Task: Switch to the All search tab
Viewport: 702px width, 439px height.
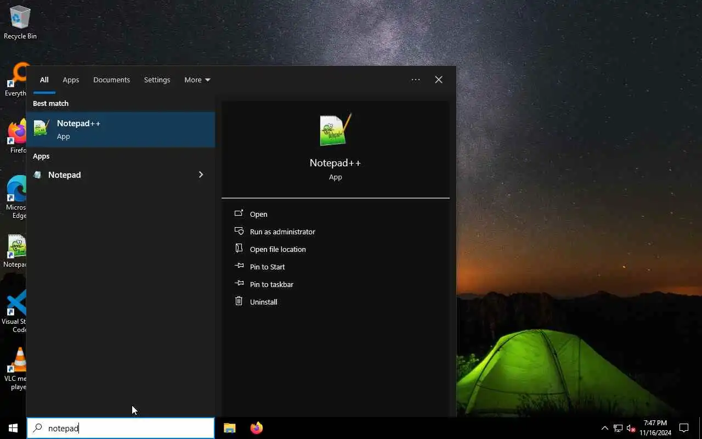Action: pos(44,80)
